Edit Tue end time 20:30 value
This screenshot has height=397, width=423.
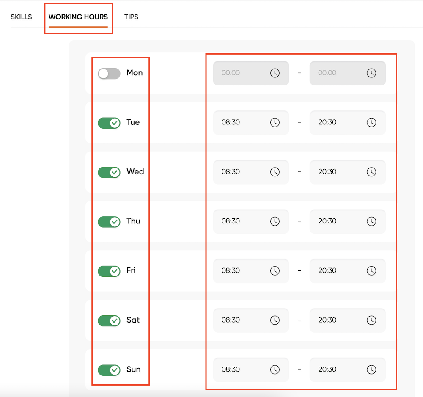tap(327, 122)
